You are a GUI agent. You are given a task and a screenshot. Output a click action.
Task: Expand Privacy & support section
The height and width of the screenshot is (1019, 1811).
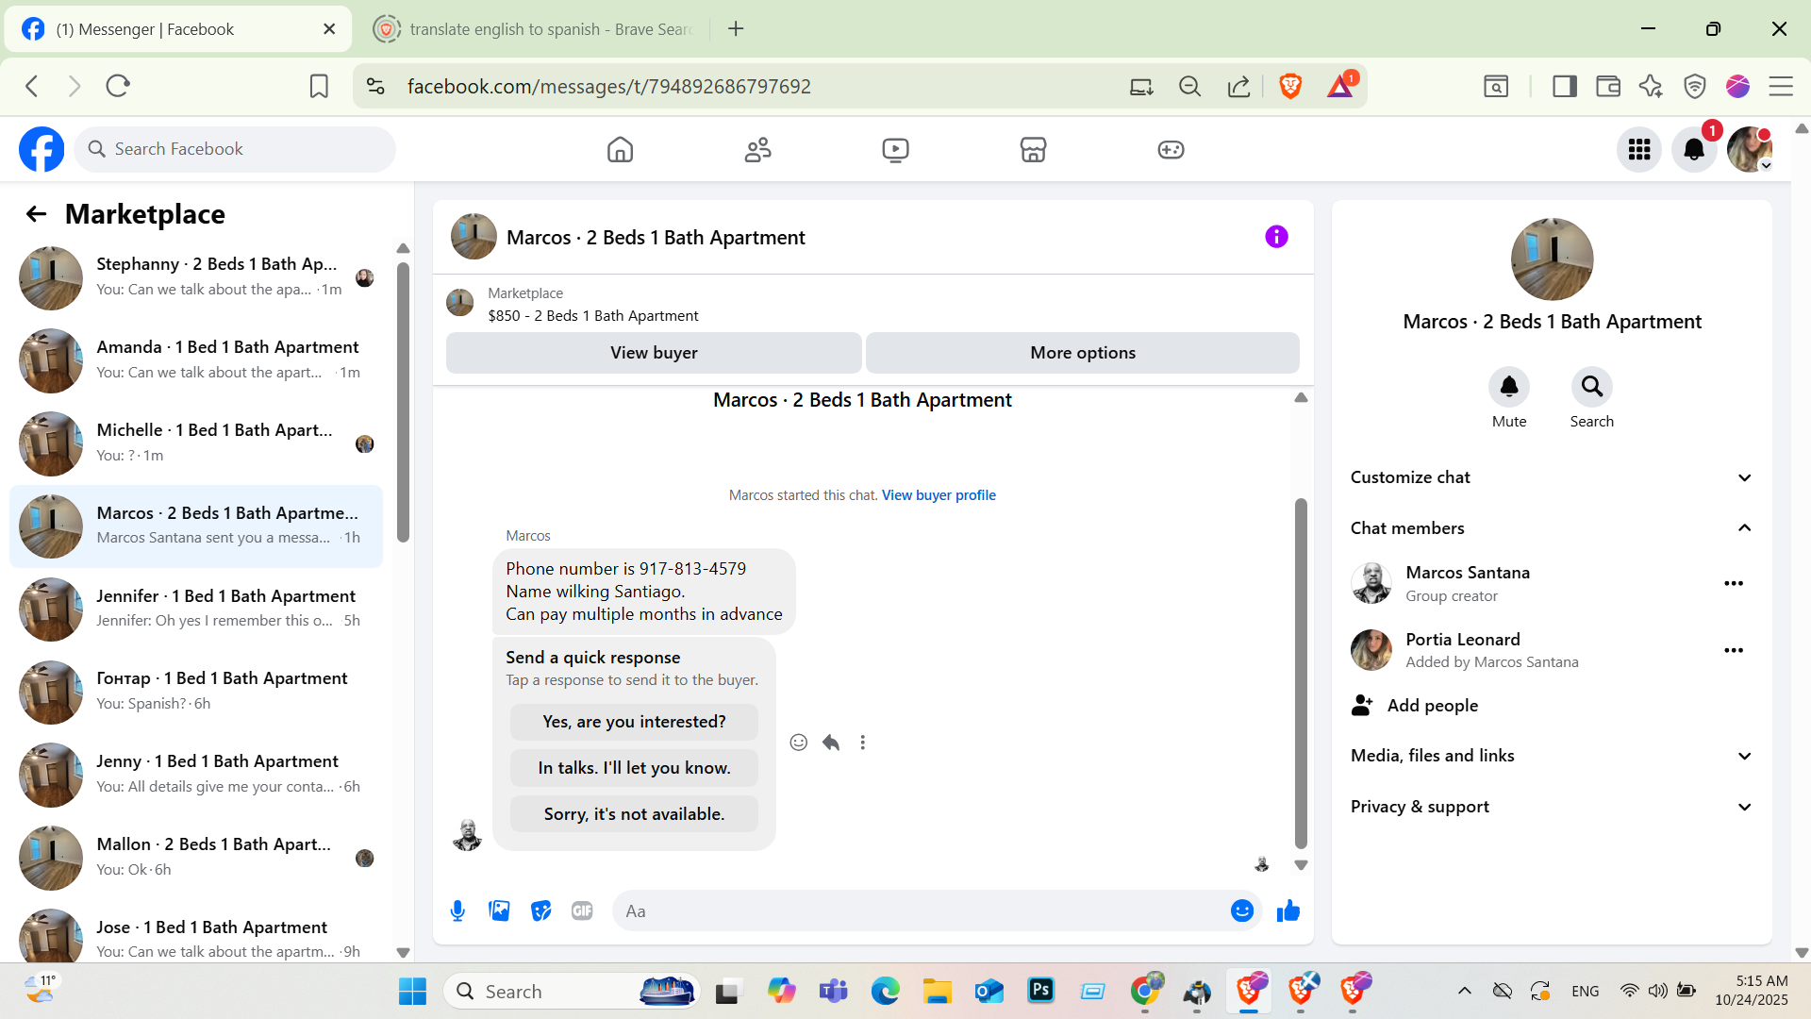click(x=1552, y=807)
